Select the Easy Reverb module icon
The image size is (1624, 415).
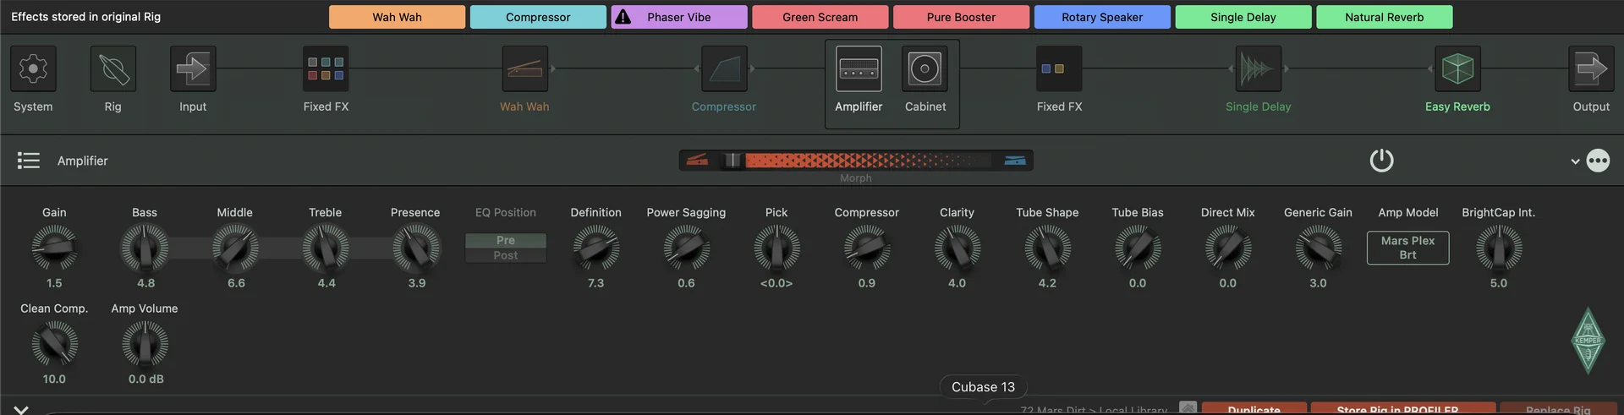click(1457, 68)
